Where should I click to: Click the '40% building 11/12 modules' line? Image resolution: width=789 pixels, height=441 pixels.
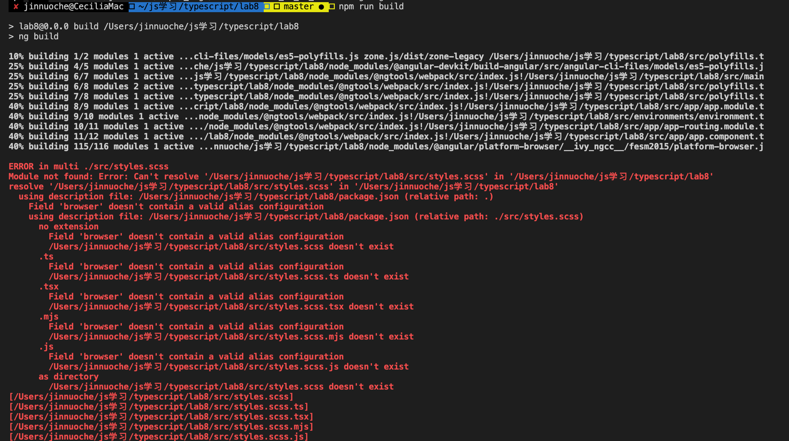386,137
